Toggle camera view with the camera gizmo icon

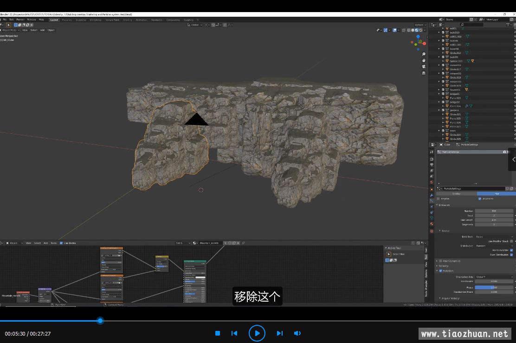point(424,66)
